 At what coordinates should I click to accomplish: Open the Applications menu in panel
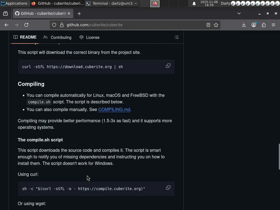15,3
